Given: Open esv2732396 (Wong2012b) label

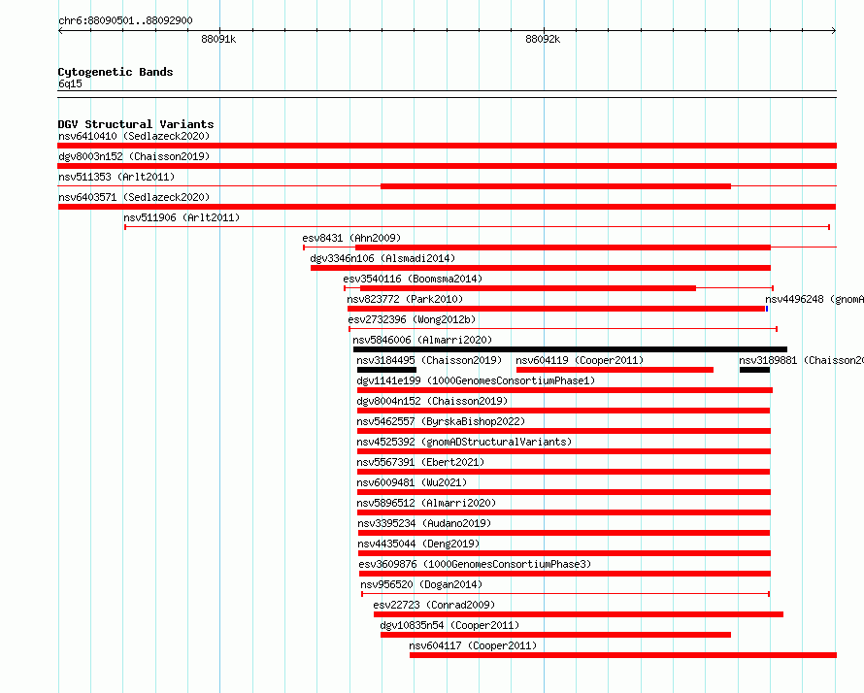Looking at the screenshot, I should click(x=412, y=319).
